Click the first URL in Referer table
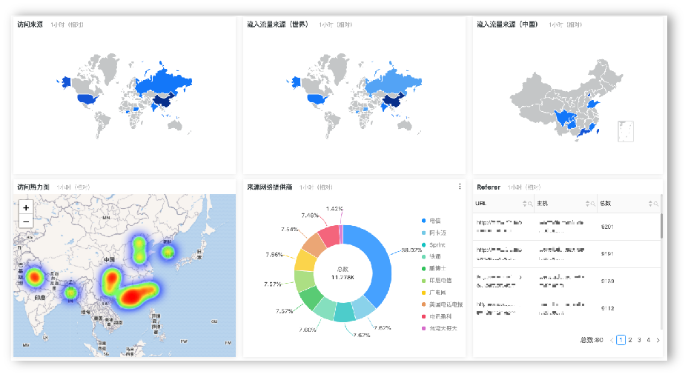 500,222
